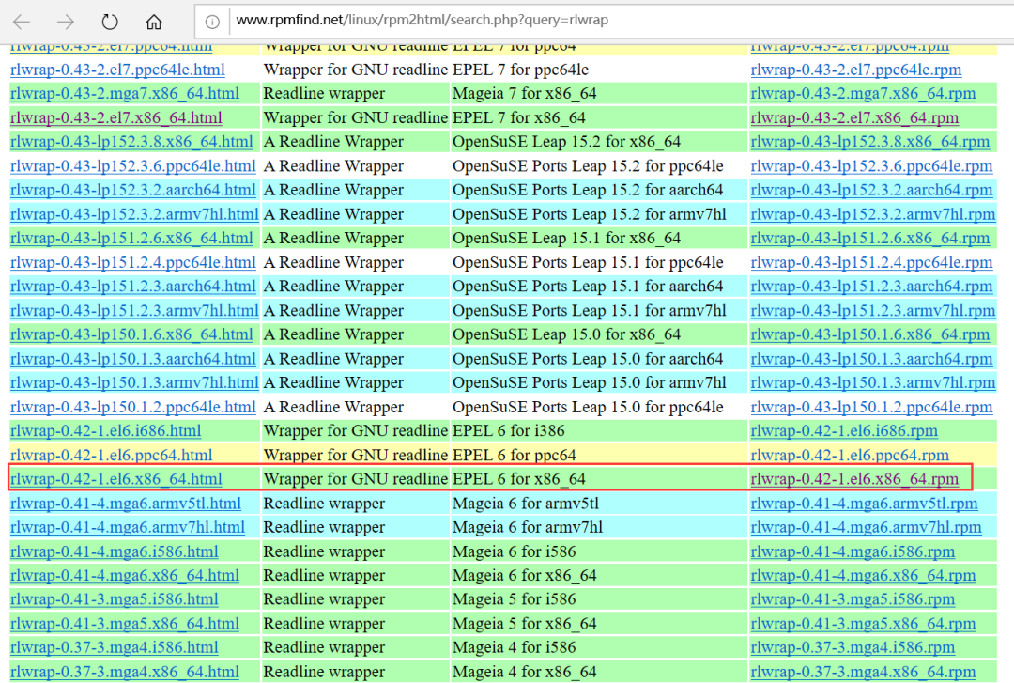
Task: Download rlwrap-0.41-4.mga6.i586.rpm package
Action: point(853,551)
